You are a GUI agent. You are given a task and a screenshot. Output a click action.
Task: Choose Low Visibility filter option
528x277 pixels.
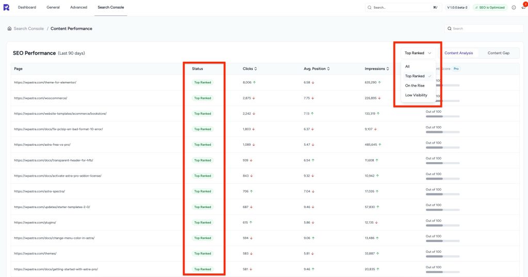click(x=418, y=95)
